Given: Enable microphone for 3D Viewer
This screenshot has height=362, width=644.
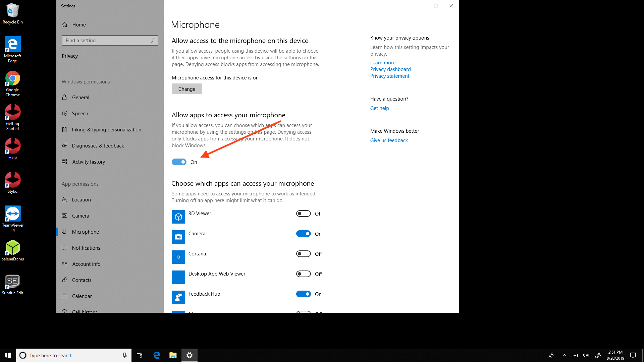Looking at the screenshot, I should point(303,214).
